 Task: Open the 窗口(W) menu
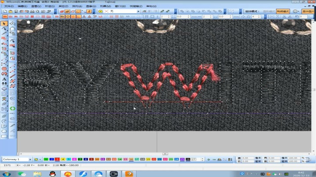click(120, 6)
